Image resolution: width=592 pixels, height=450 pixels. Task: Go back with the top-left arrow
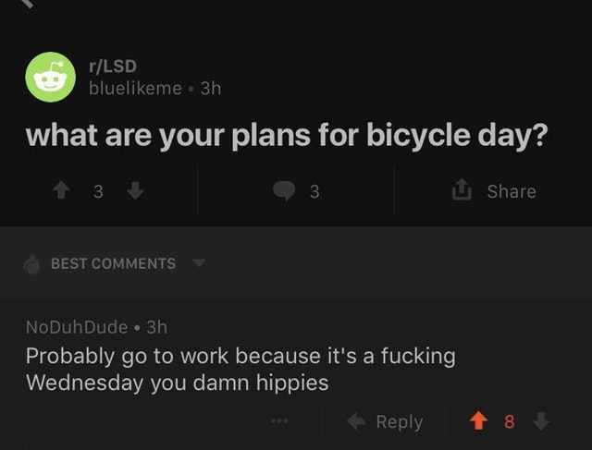27,3
